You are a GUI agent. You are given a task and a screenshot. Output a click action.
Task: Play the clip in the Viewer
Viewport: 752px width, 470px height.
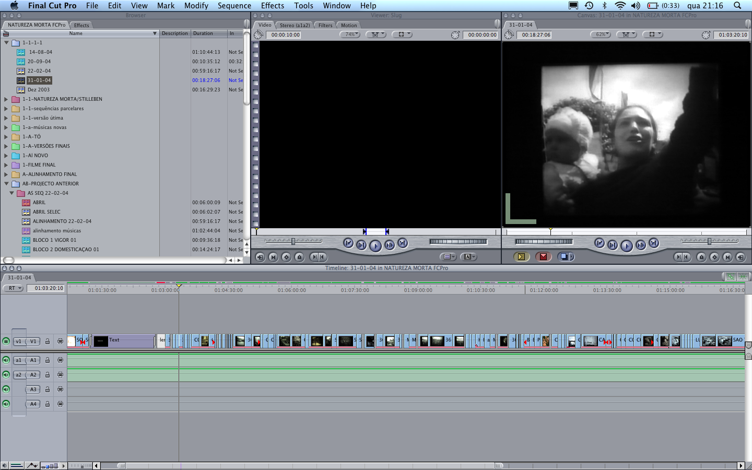[375, 245]
